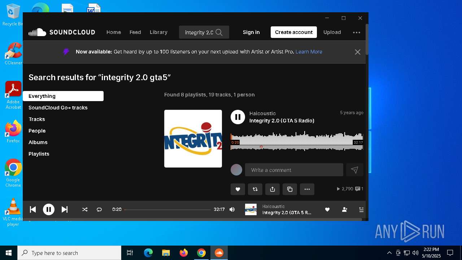
Task: Share the track
Action: click(x=273, y=189)
